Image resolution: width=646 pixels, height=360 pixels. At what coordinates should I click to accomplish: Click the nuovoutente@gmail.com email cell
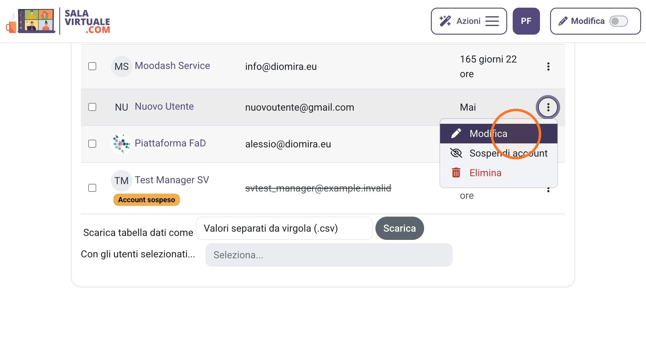[300, 107]
